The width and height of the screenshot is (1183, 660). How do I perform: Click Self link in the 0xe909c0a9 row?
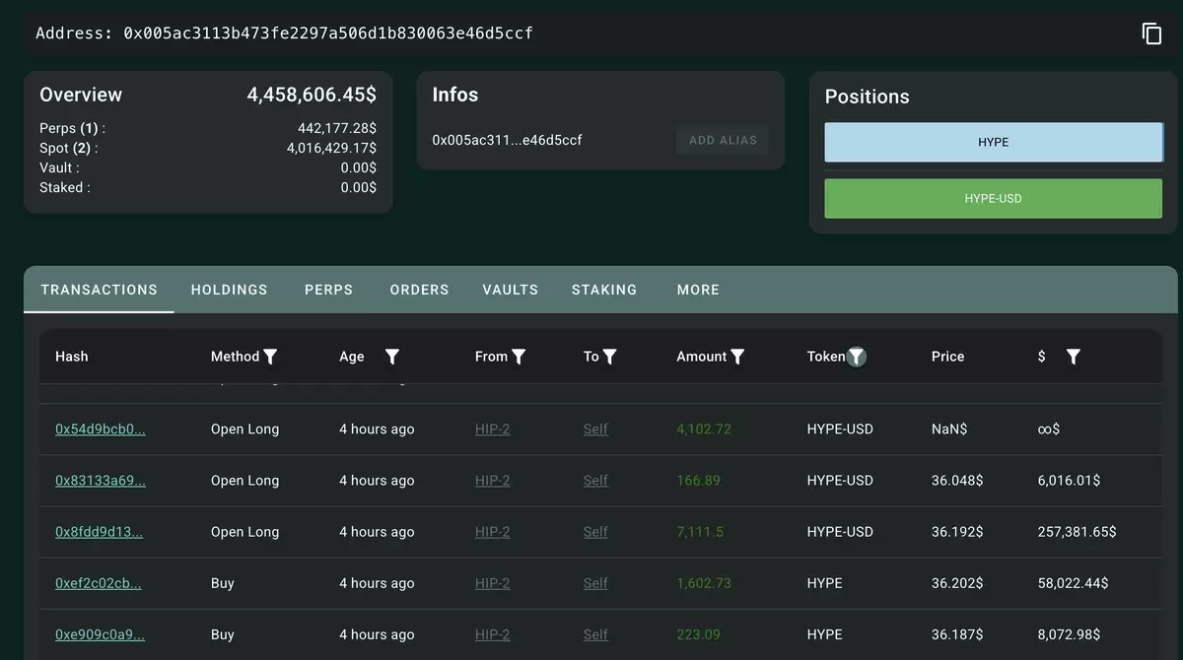click(595, 634)
